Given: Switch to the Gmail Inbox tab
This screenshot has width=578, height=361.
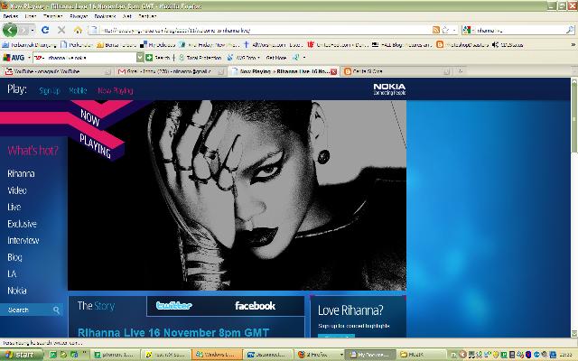Looking at the screenshot, I should pyautogui.click(x=170, y=71).
